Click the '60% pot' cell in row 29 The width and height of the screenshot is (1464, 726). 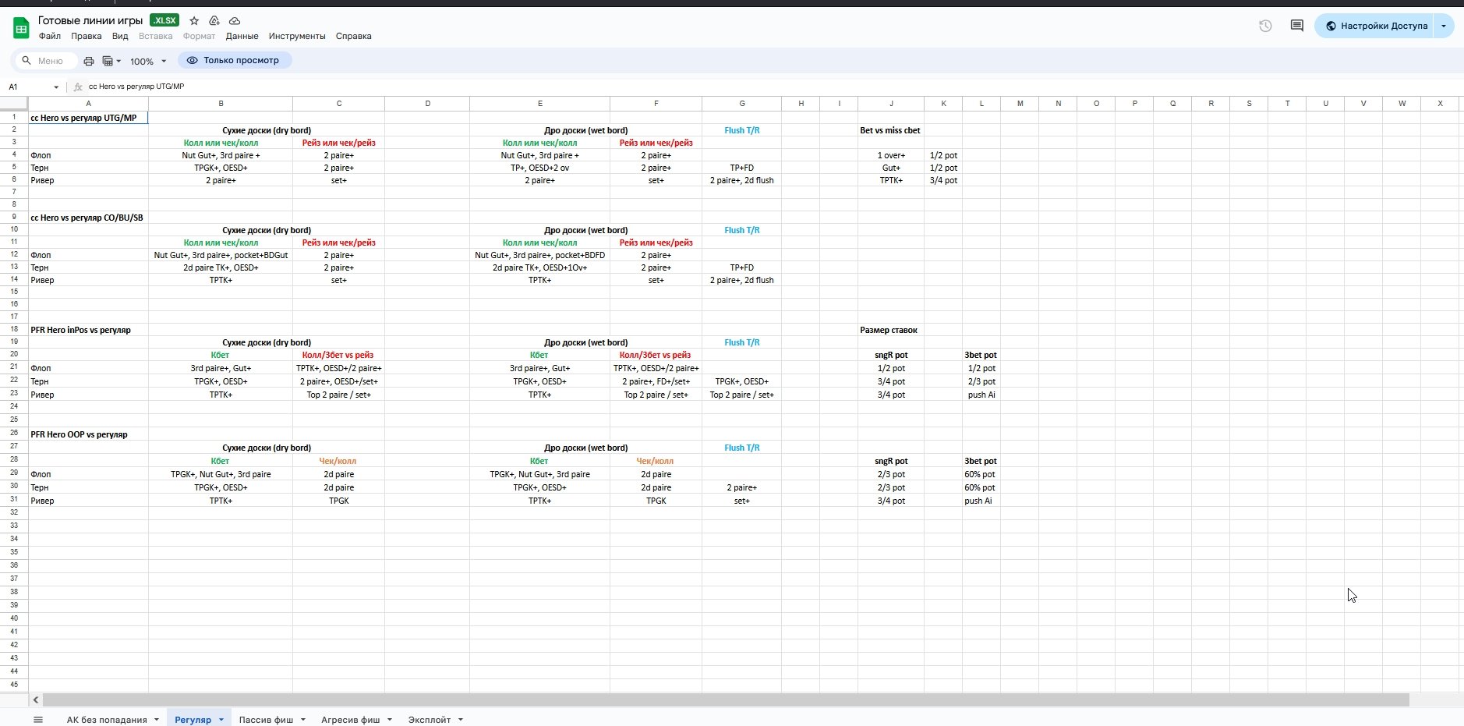tap(981, 474)
